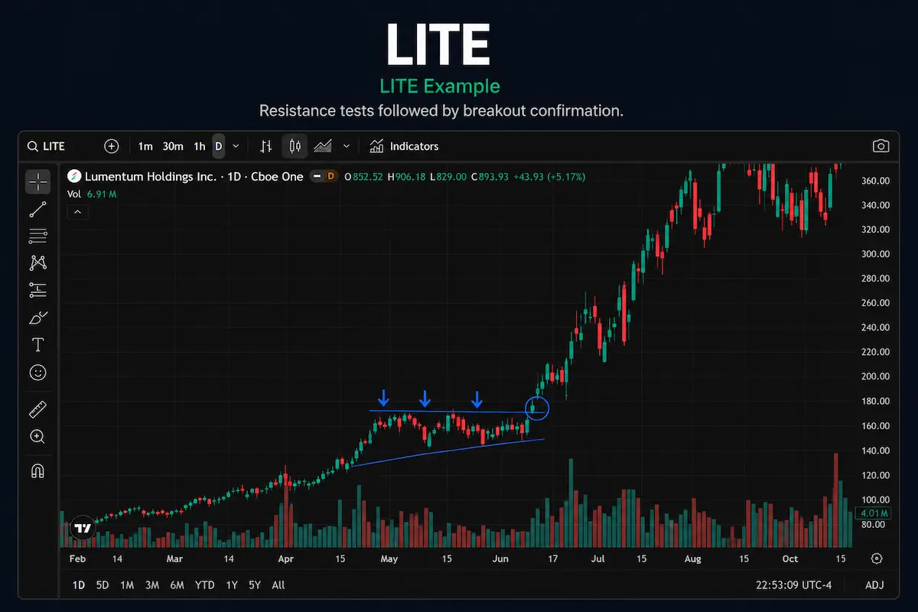This screenshot has height=612, width=918.
Task: Expand the time interval dropdown arrow
Action: tap(236, 146)
